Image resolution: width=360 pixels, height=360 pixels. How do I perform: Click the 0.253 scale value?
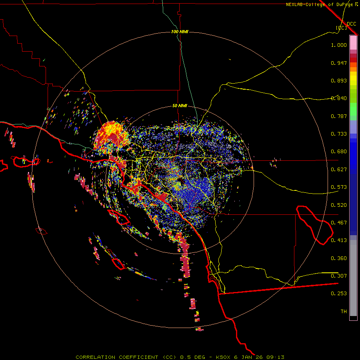point(339,294)
